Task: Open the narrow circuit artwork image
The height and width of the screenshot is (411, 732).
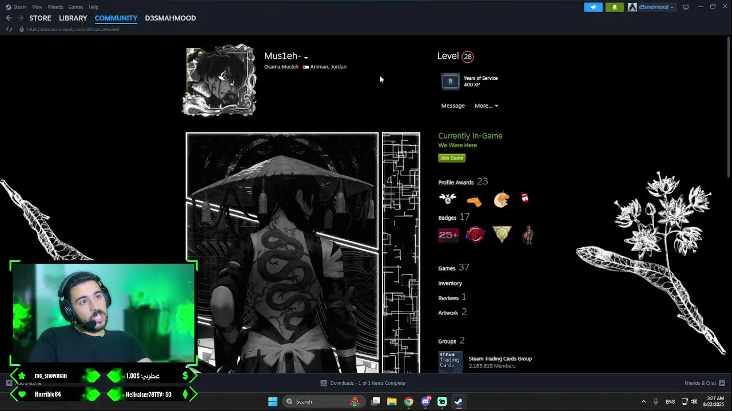Action: (401, 253)
